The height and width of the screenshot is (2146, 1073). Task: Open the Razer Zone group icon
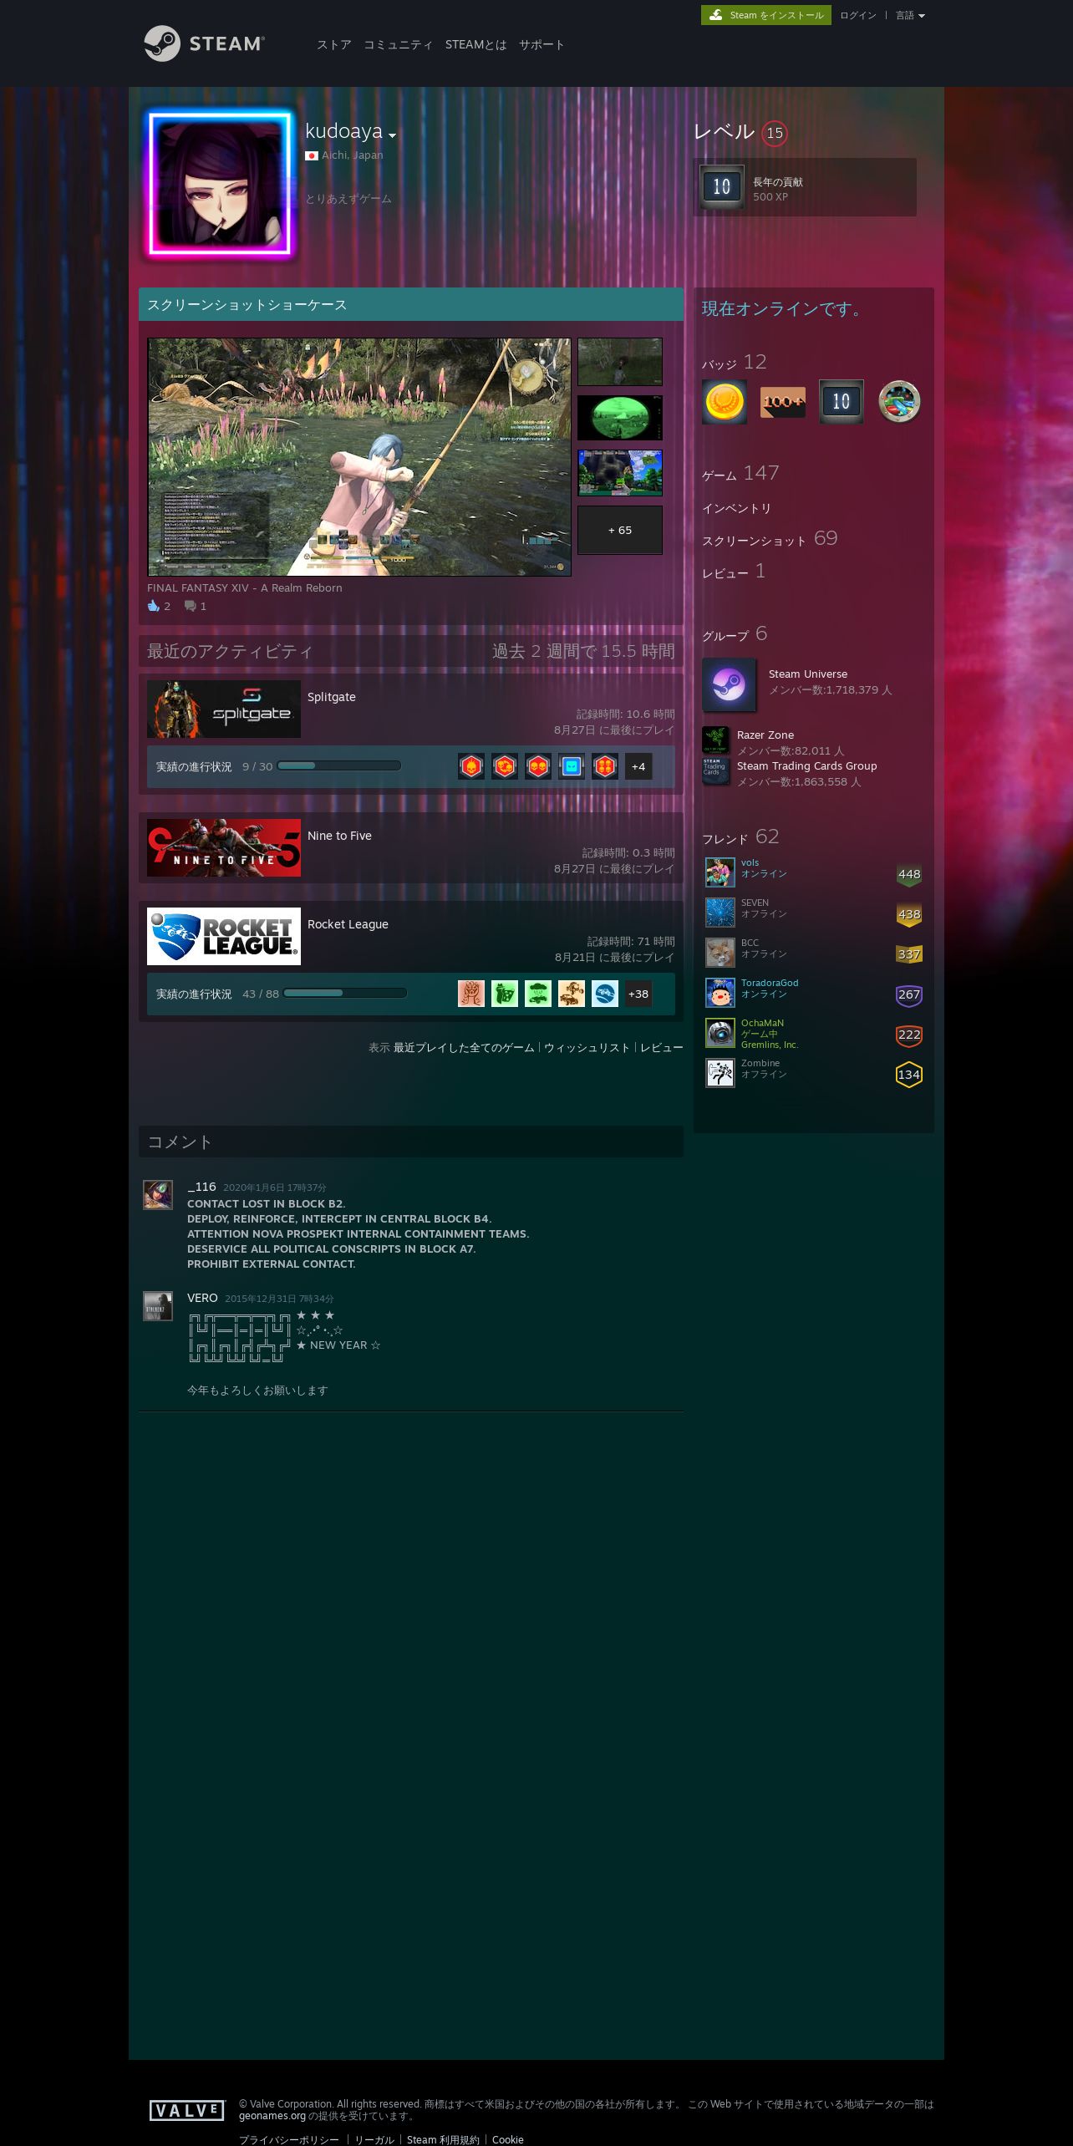715,740
